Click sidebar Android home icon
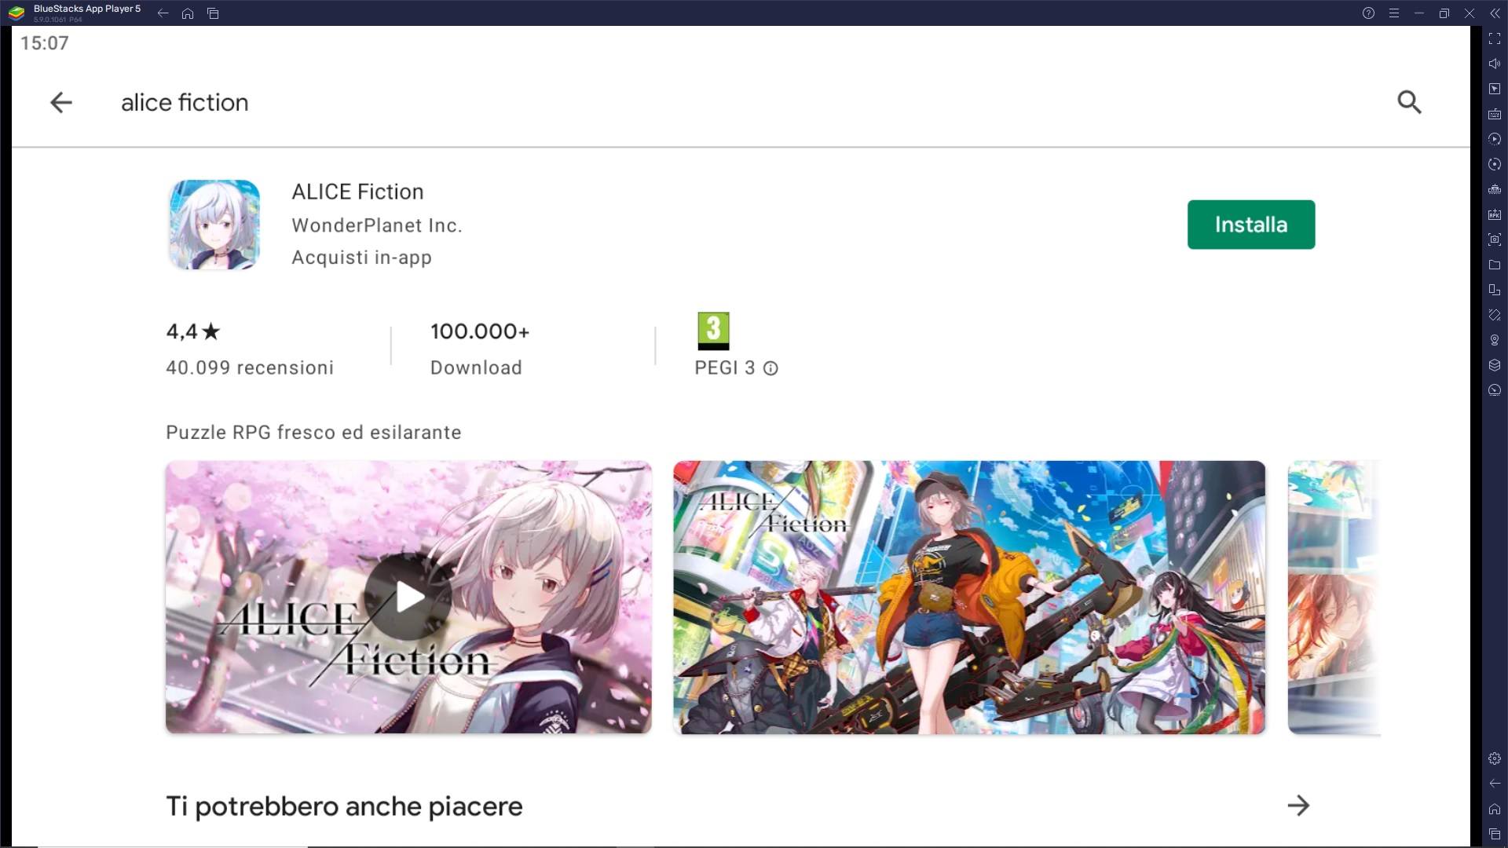Image resolution: width=1508 pixels, height=848 pixels. 1495,809
